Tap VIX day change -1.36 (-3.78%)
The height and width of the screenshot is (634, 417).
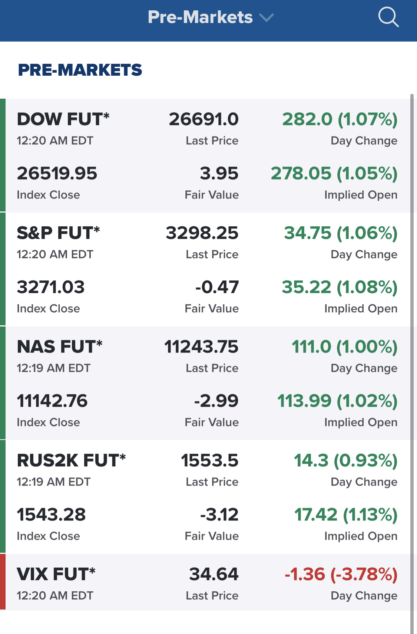click(341, 574)
